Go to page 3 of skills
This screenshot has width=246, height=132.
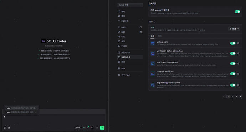click(x=236, y=97)
